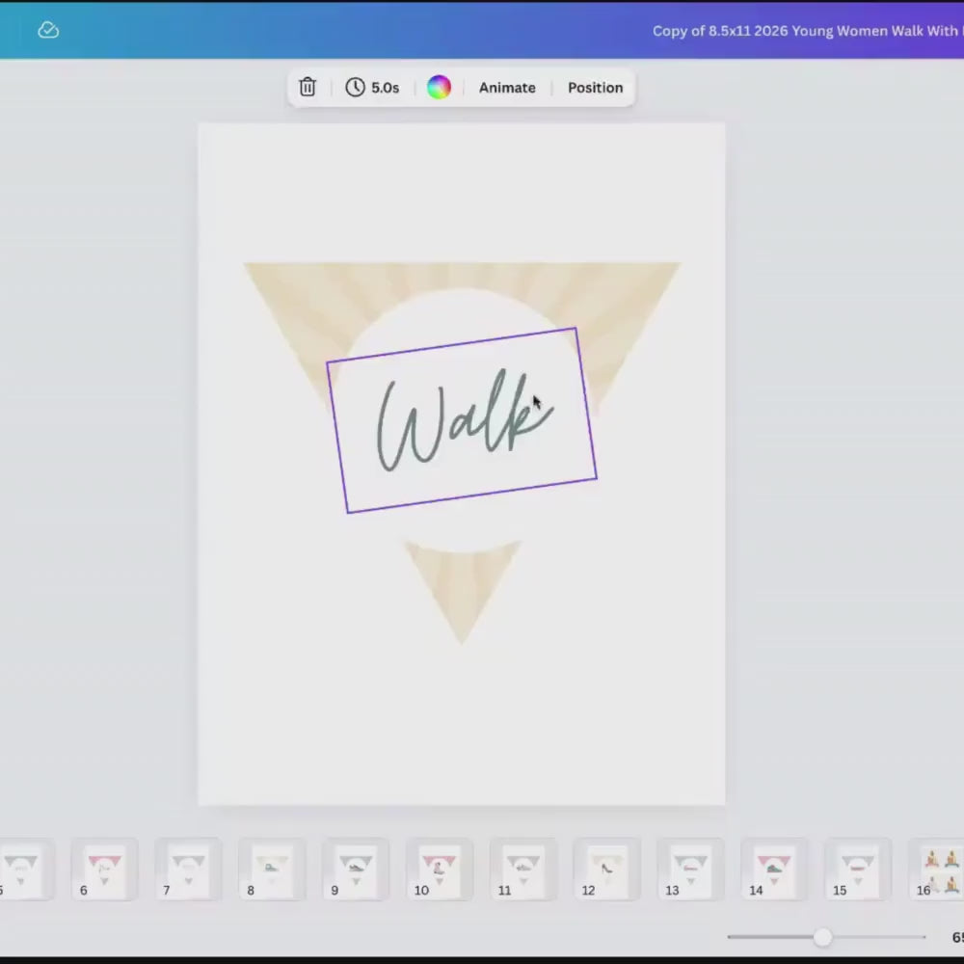The image size is (964, 964).
Task: Open the 5.0s page timing control
Action: tap(372, 88)
